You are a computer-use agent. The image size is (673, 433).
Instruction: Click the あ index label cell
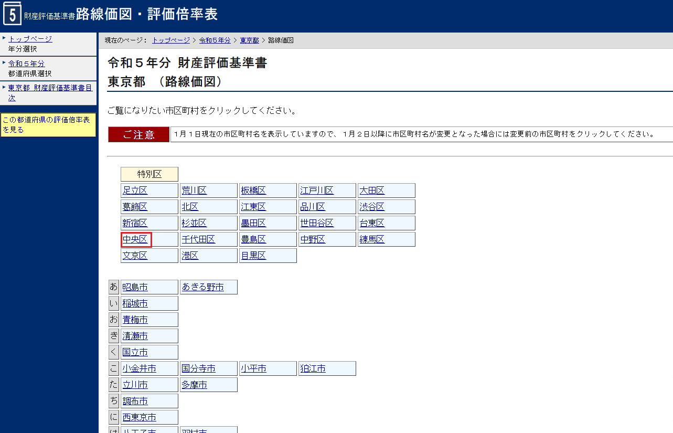point(114,287)
